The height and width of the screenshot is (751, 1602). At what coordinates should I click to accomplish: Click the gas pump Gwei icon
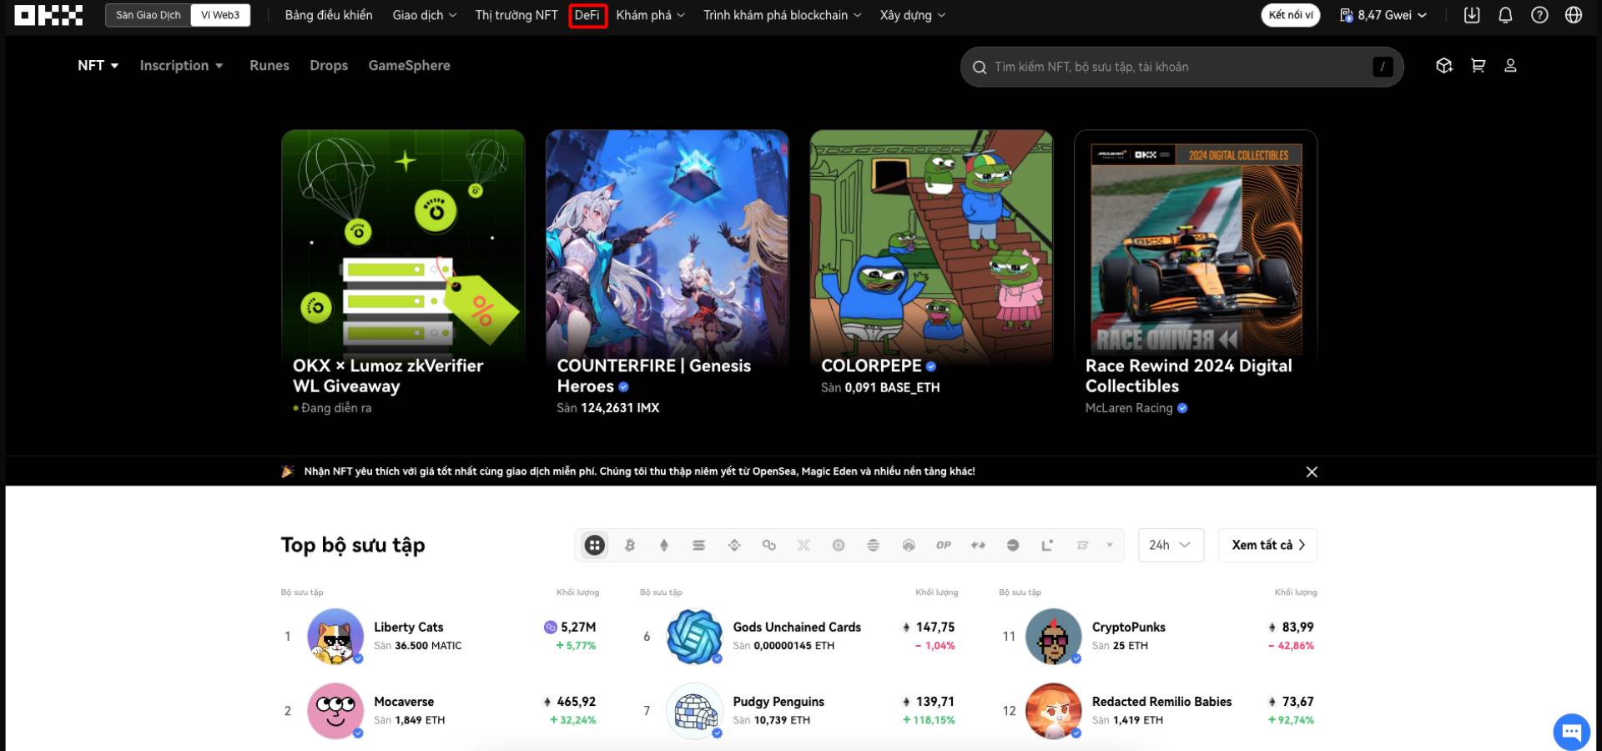(1346, 15)
